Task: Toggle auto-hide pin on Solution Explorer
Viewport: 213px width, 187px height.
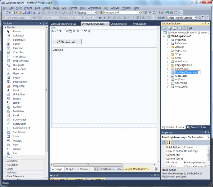Action: point(205,23)
